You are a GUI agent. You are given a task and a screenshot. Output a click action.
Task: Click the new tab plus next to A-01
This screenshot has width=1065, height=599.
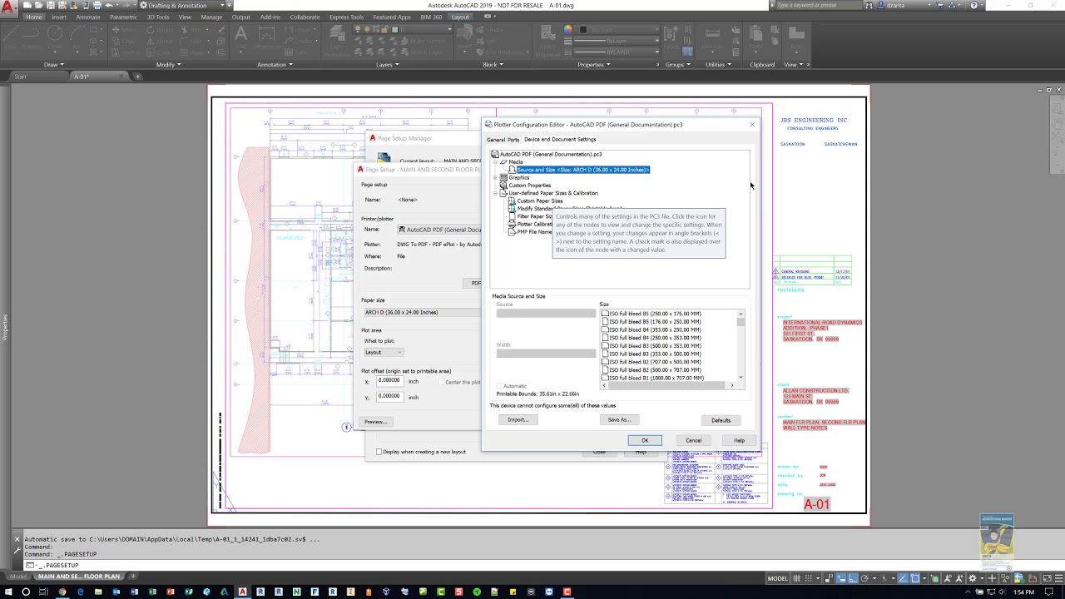[x=138, y=77]
